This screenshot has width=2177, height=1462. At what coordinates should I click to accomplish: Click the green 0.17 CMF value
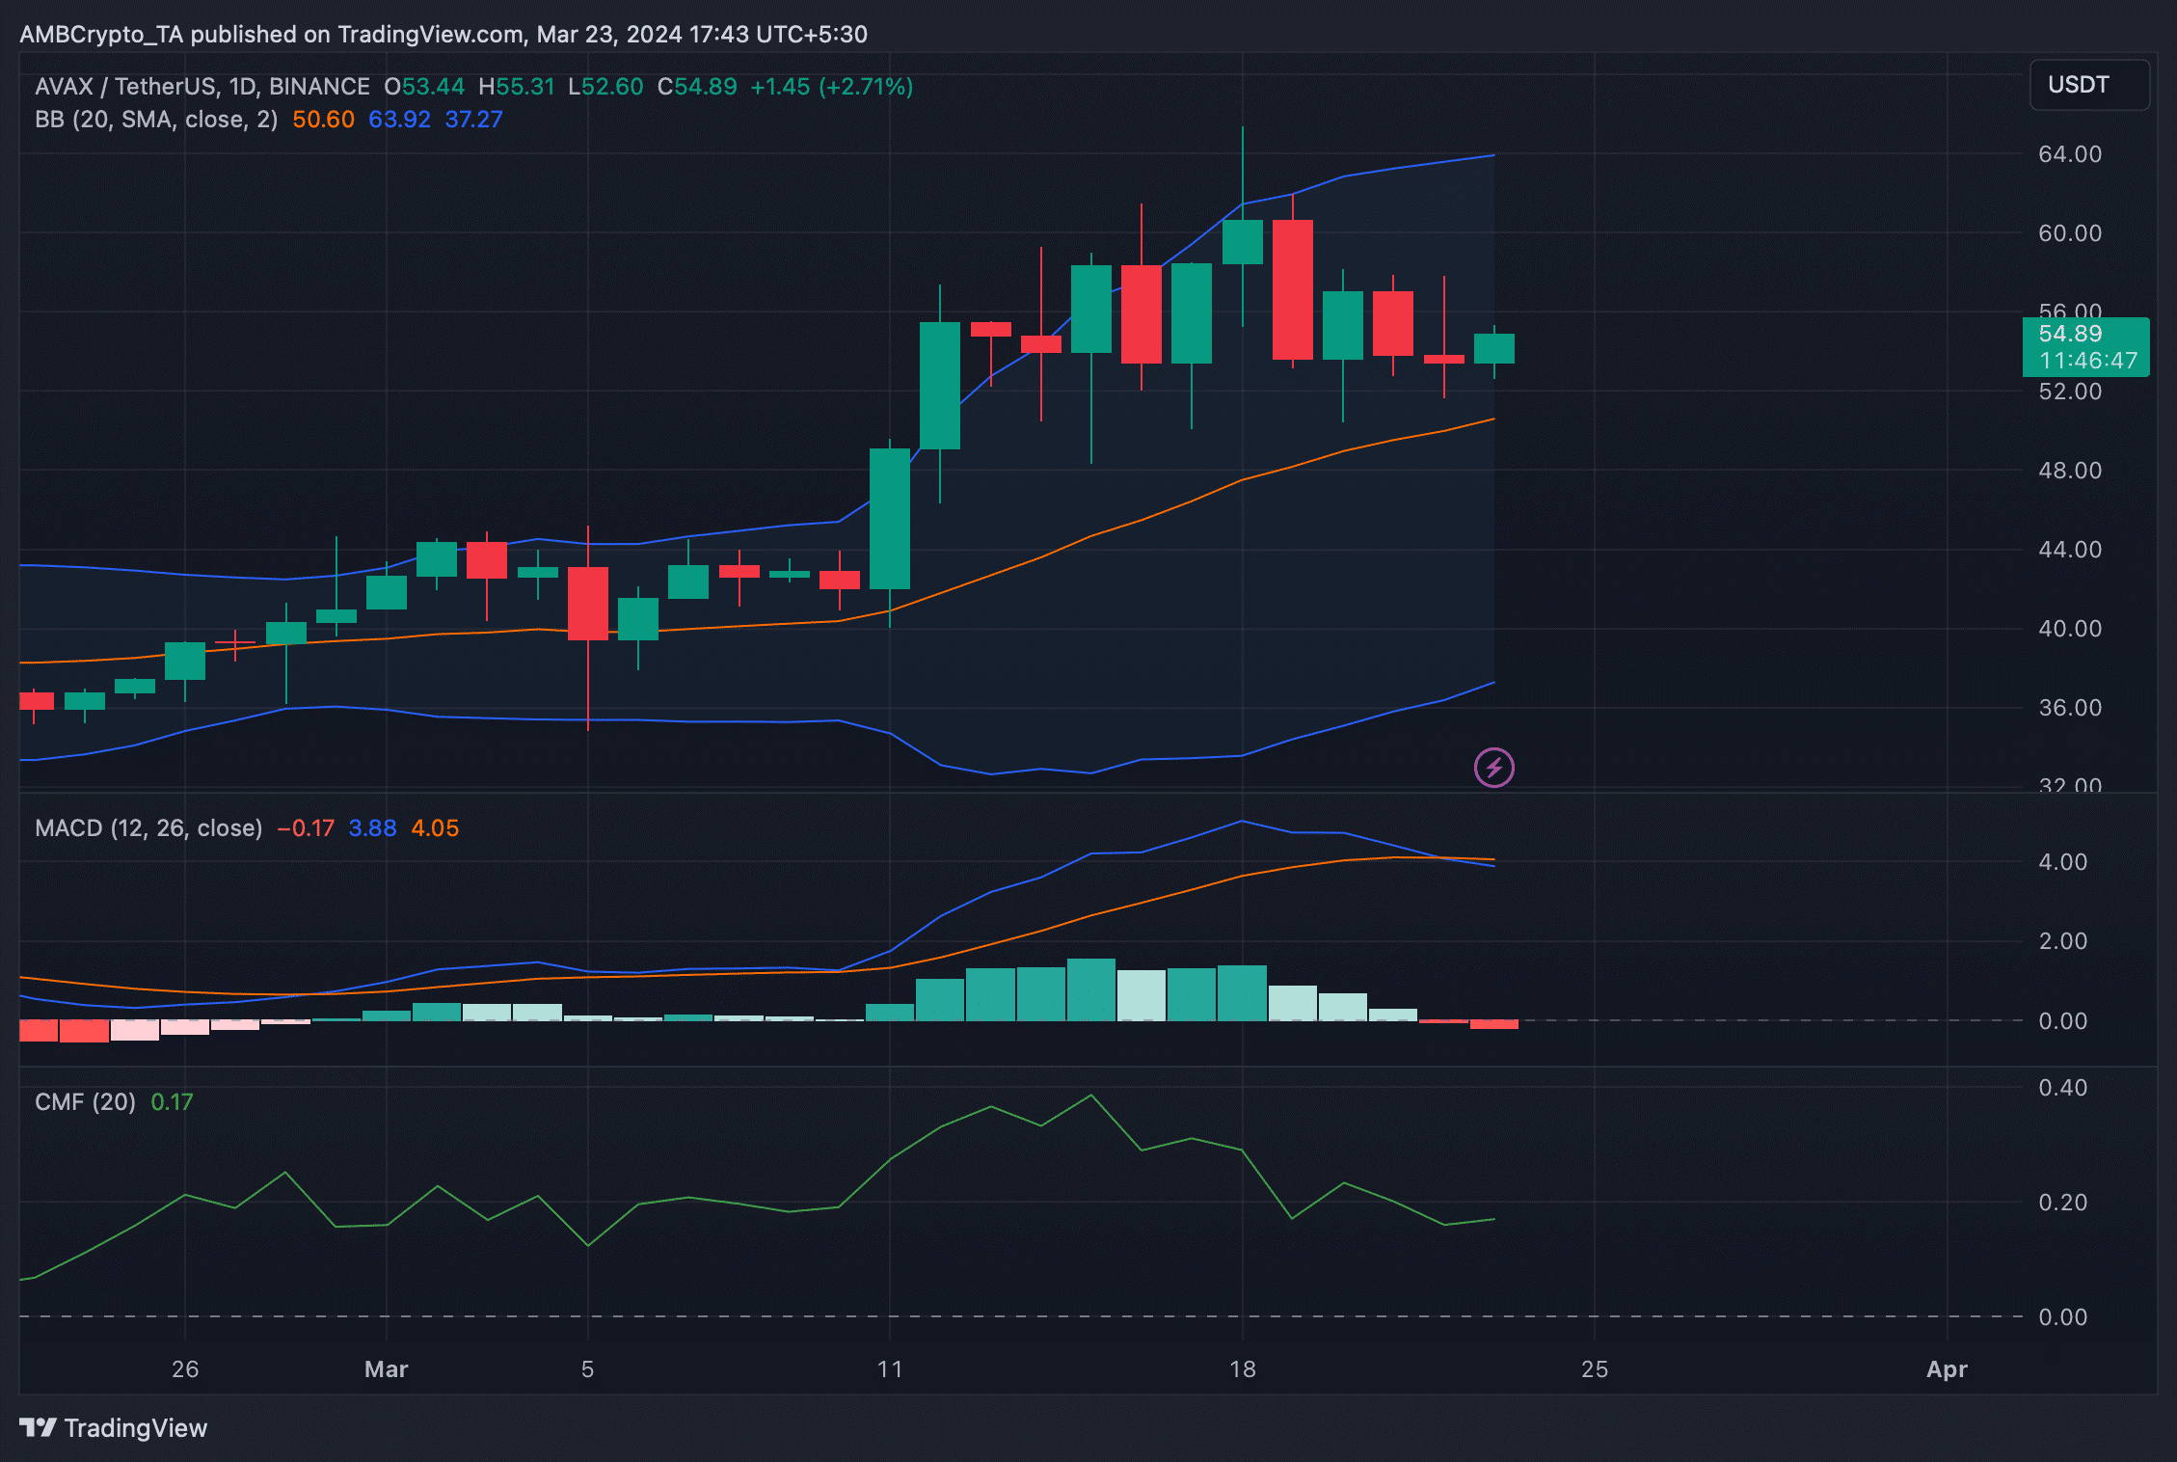pos(172,1102)
